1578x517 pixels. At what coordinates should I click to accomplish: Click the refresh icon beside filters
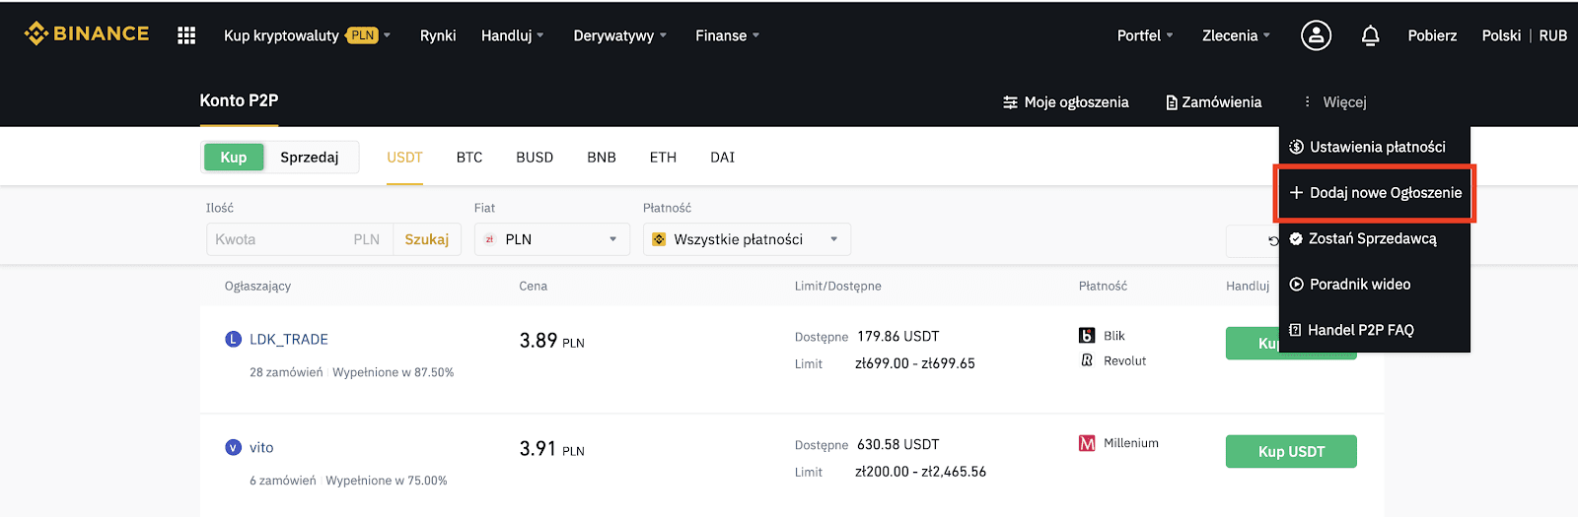(x=1273, y=240)
